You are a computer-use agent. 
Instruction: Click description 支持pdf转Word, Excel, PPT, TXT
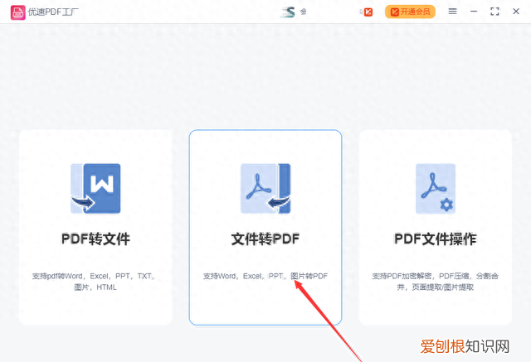point(95,282)
